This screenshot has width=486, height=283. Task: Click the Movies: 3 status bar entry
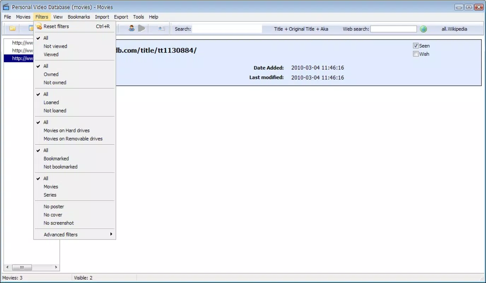coord(12,278)
